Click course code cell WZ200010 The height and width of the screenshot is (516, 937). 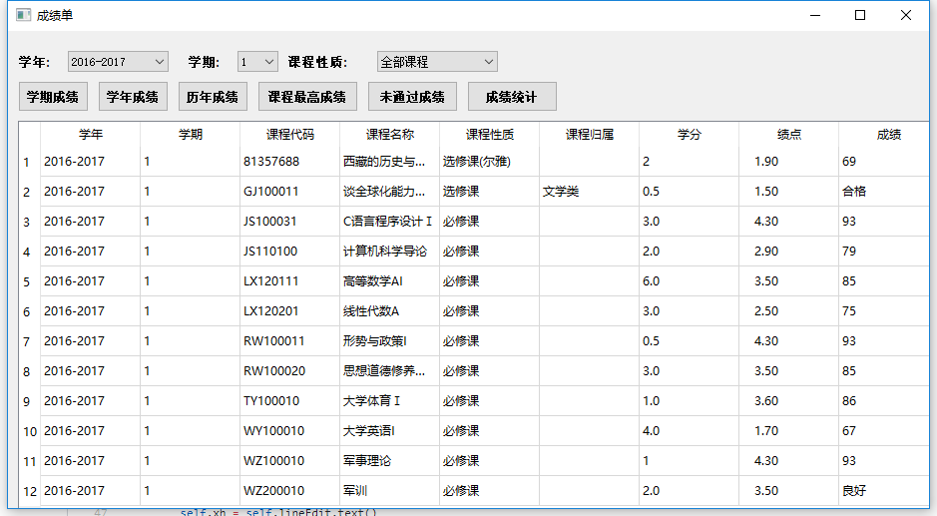(289, 491)
